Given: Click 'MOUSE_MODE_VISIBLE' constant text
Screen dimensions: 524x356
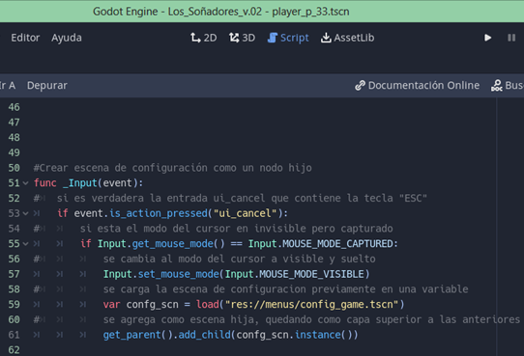Looking at the screenshot, I should tap(311, 274).
